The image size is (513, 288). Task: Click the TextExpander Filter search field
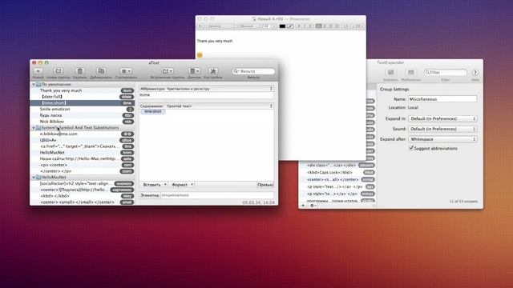(446, 72)
